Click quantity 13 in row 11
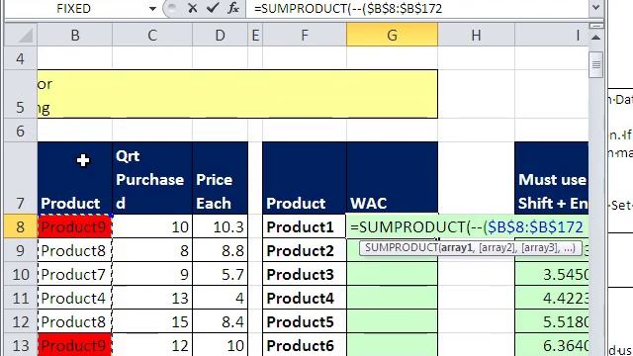The image size is (633, 356). pyautogui.click(x=152, y=298)
